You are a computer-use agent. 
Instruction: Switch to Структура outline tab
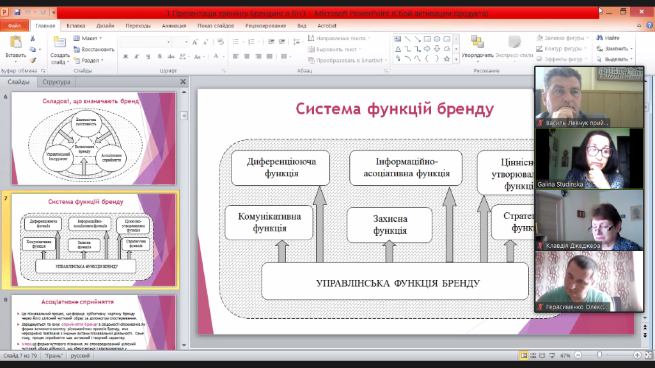point(57,82)
